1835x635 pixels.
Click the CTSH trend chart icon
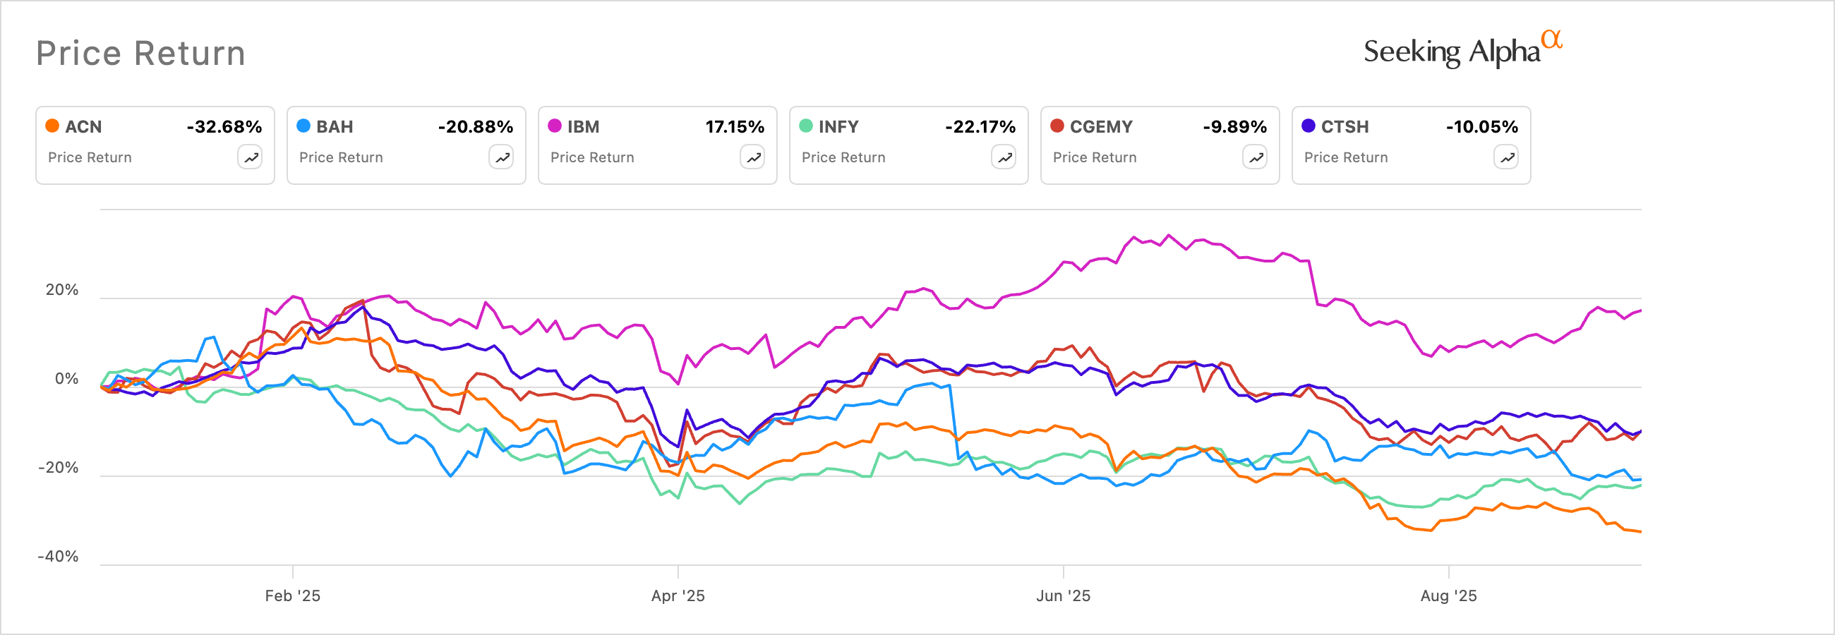[x=1507, y=157]
